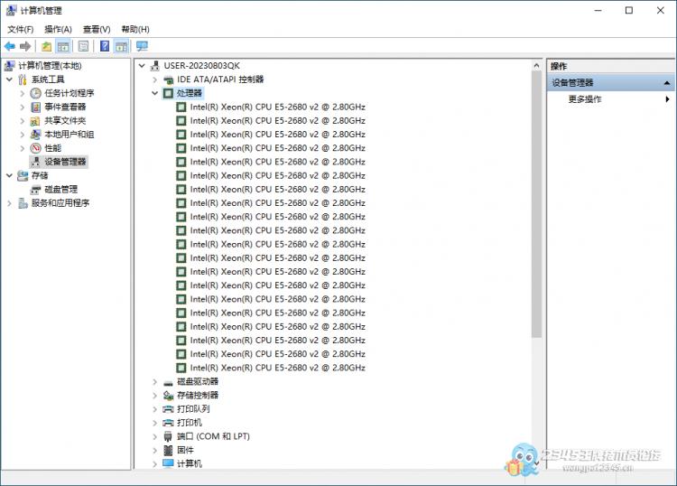Open the 查看(V) menu
The height and width of the screenshot is (486, 677).
pyautogui.click(x=97, y=30)
